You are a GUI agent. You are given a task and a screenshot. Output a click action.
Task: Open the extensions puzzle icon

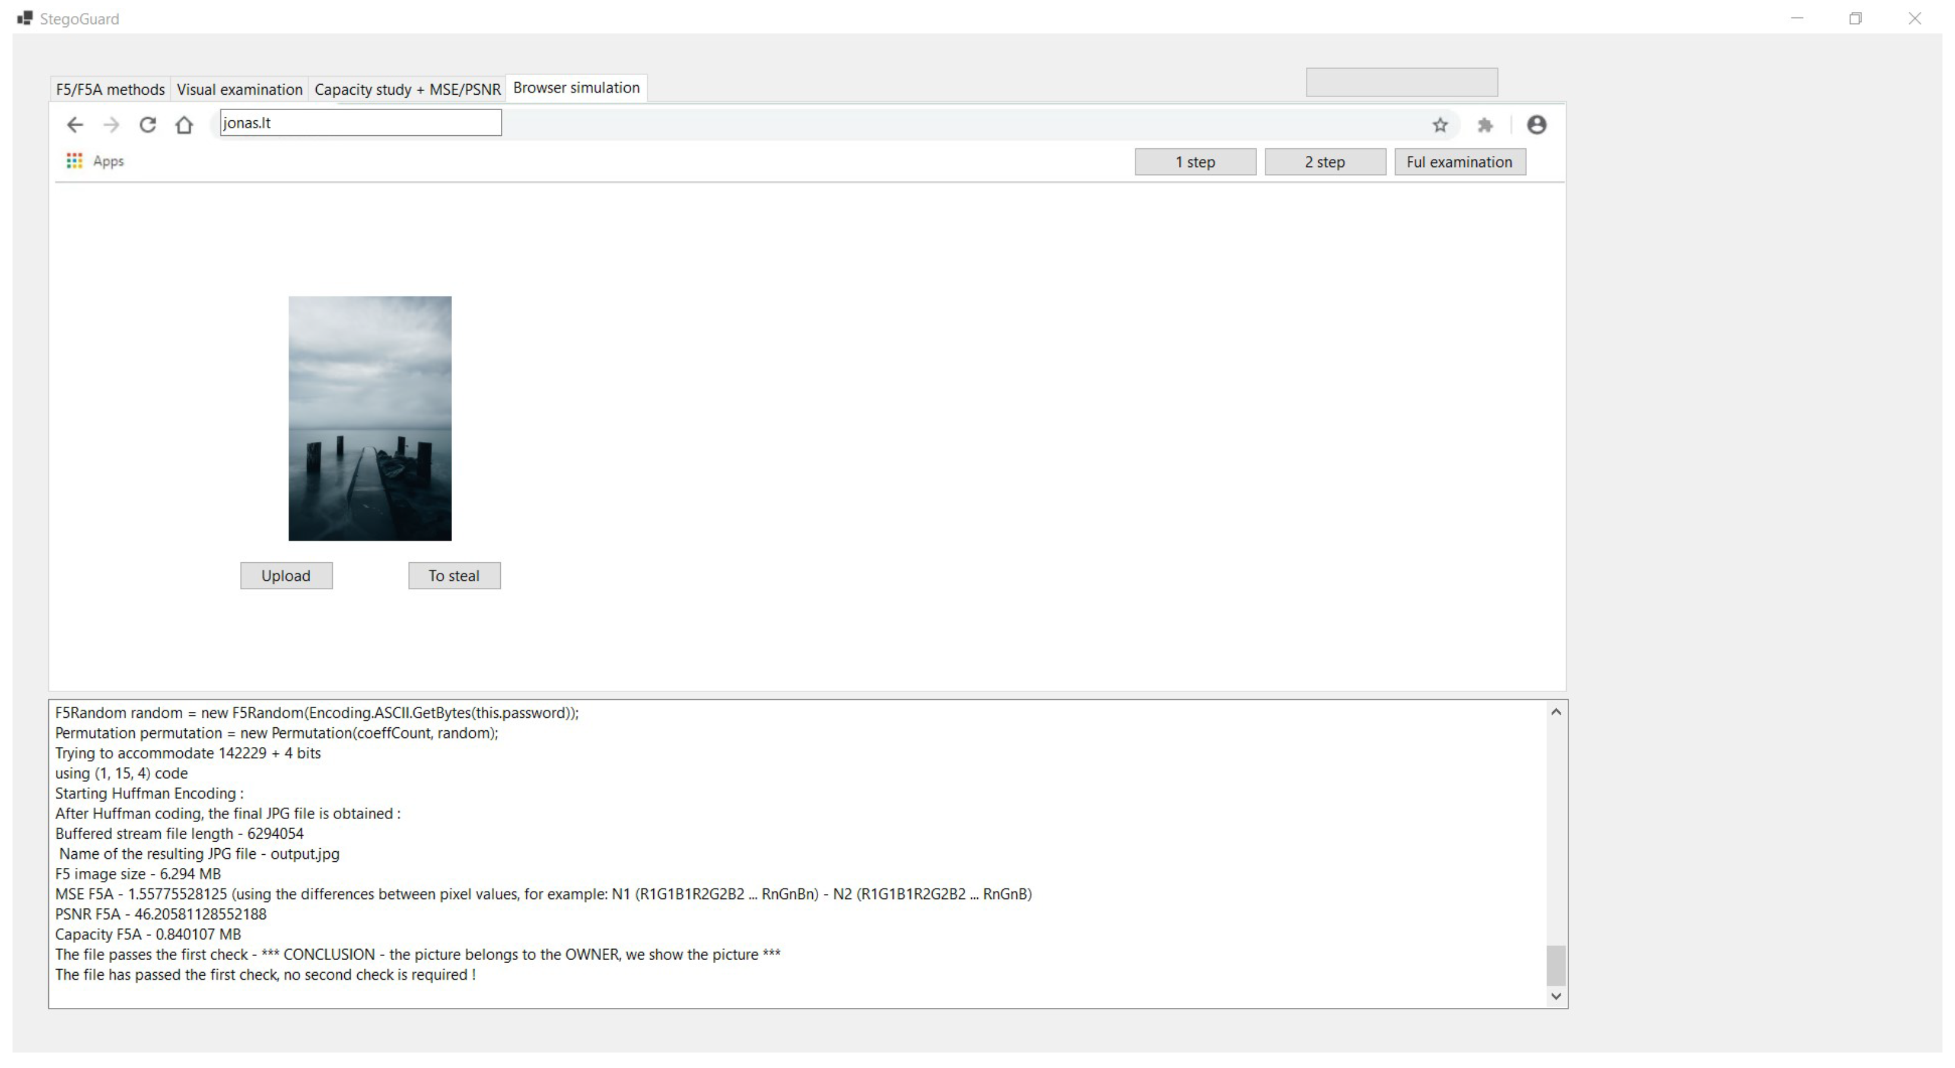point(1485,125)
